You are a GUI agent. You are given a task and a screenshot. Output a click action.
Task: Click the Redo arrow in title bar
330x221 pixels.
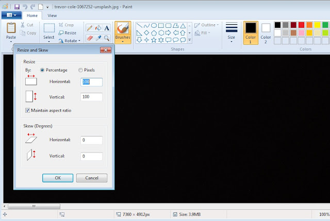coord(32,7)
